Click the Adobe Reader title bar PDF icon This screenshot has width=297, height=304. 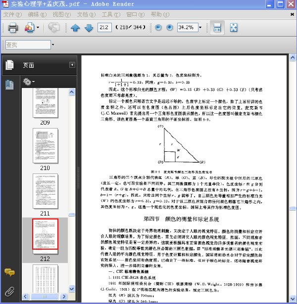(x=5, y=4)
